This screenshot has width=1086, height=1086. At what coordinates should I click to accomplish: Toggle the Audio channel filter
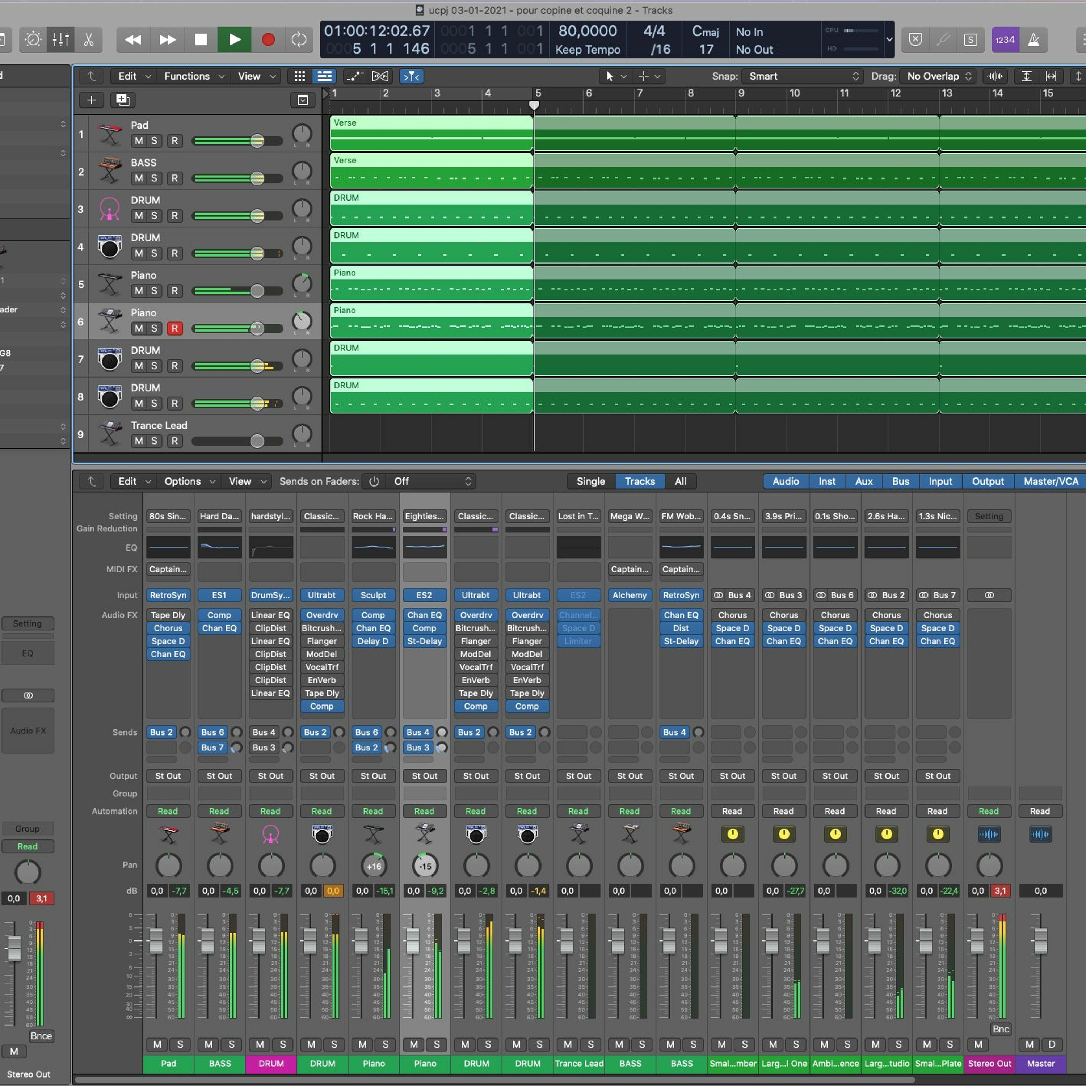785,481
